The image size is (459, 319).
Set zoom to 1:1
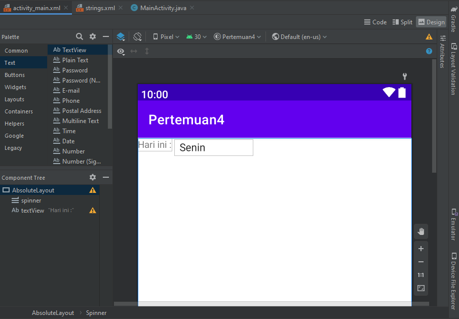(420, 275)
